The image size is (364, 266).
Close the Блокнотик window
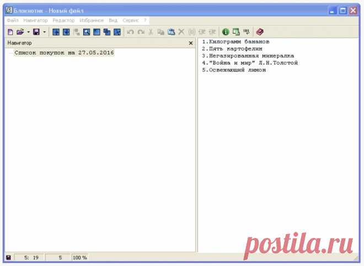(353, 10)
